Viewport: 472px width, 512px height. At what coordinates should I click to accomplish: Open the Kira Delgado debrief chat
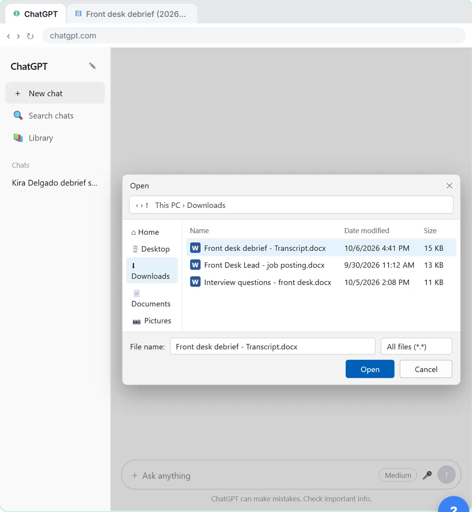55,183
